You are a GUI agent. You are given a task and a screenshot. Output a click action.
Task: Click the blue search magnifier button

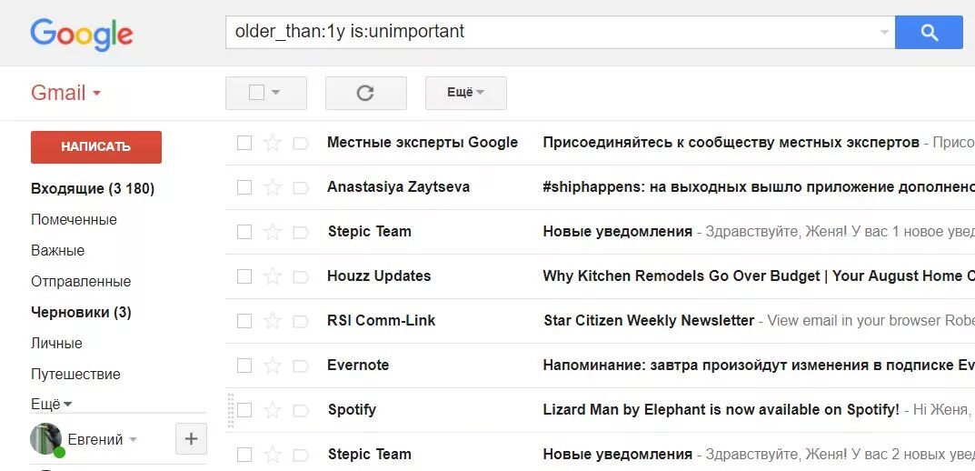pos(929,32)
